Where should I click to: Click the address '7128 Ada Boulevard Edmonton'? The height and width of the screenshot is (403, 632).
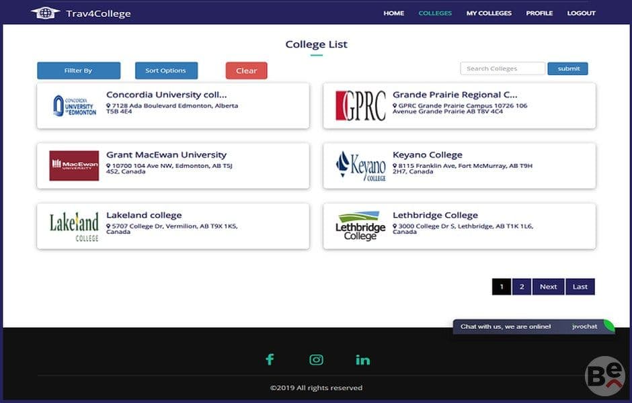pos(172,108)
